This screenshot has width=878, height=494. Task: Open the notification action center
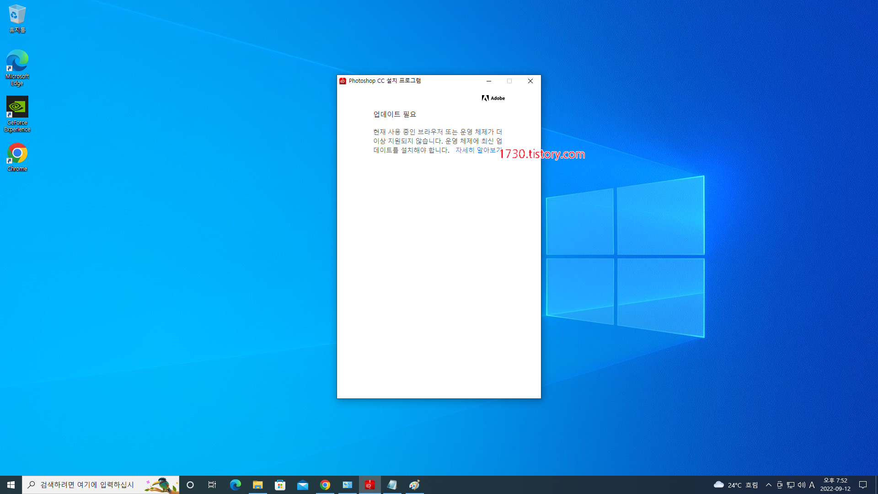coord(863,485)
